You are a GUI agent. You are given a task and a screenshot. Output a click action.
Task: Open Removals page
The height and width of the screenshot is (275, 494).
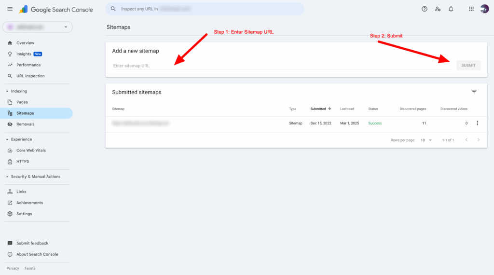[26, 124]
